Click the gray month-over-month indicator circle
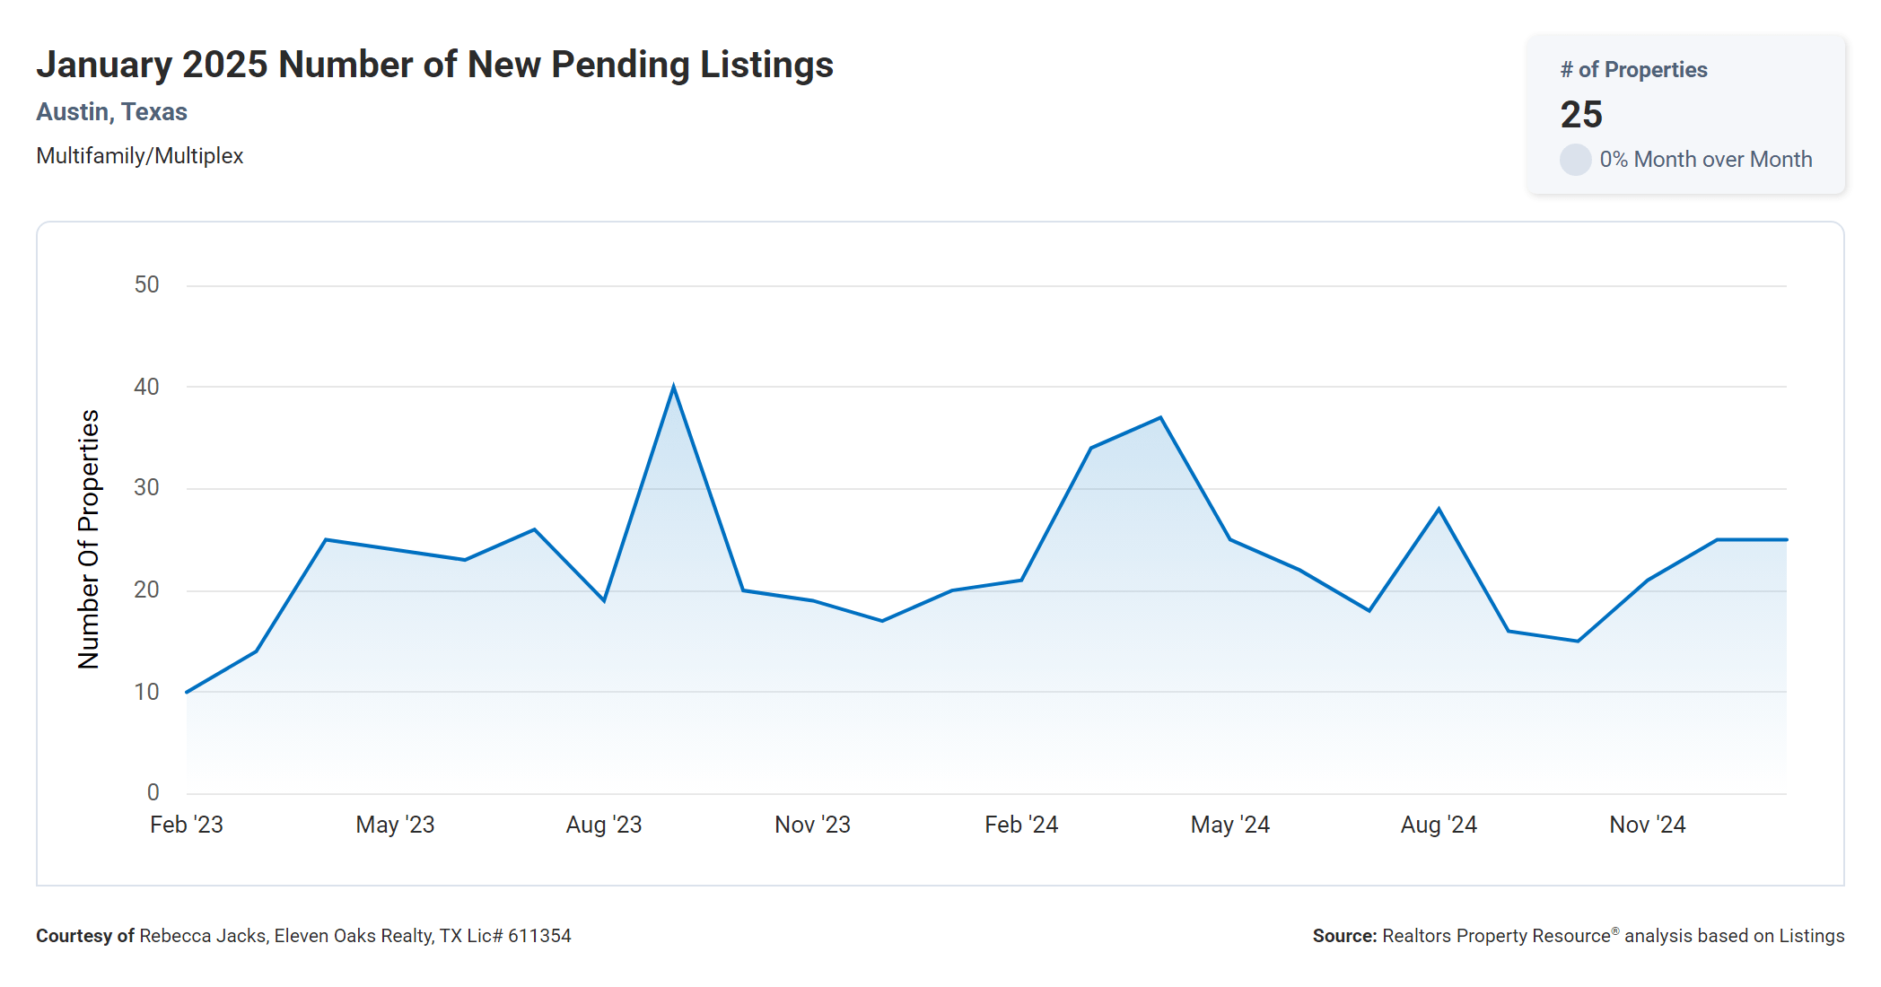The image size is (1881, 987). coord(1575,160)
